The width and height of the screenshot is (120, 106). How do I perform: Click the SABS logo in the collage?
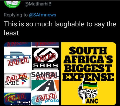(45, 59)
